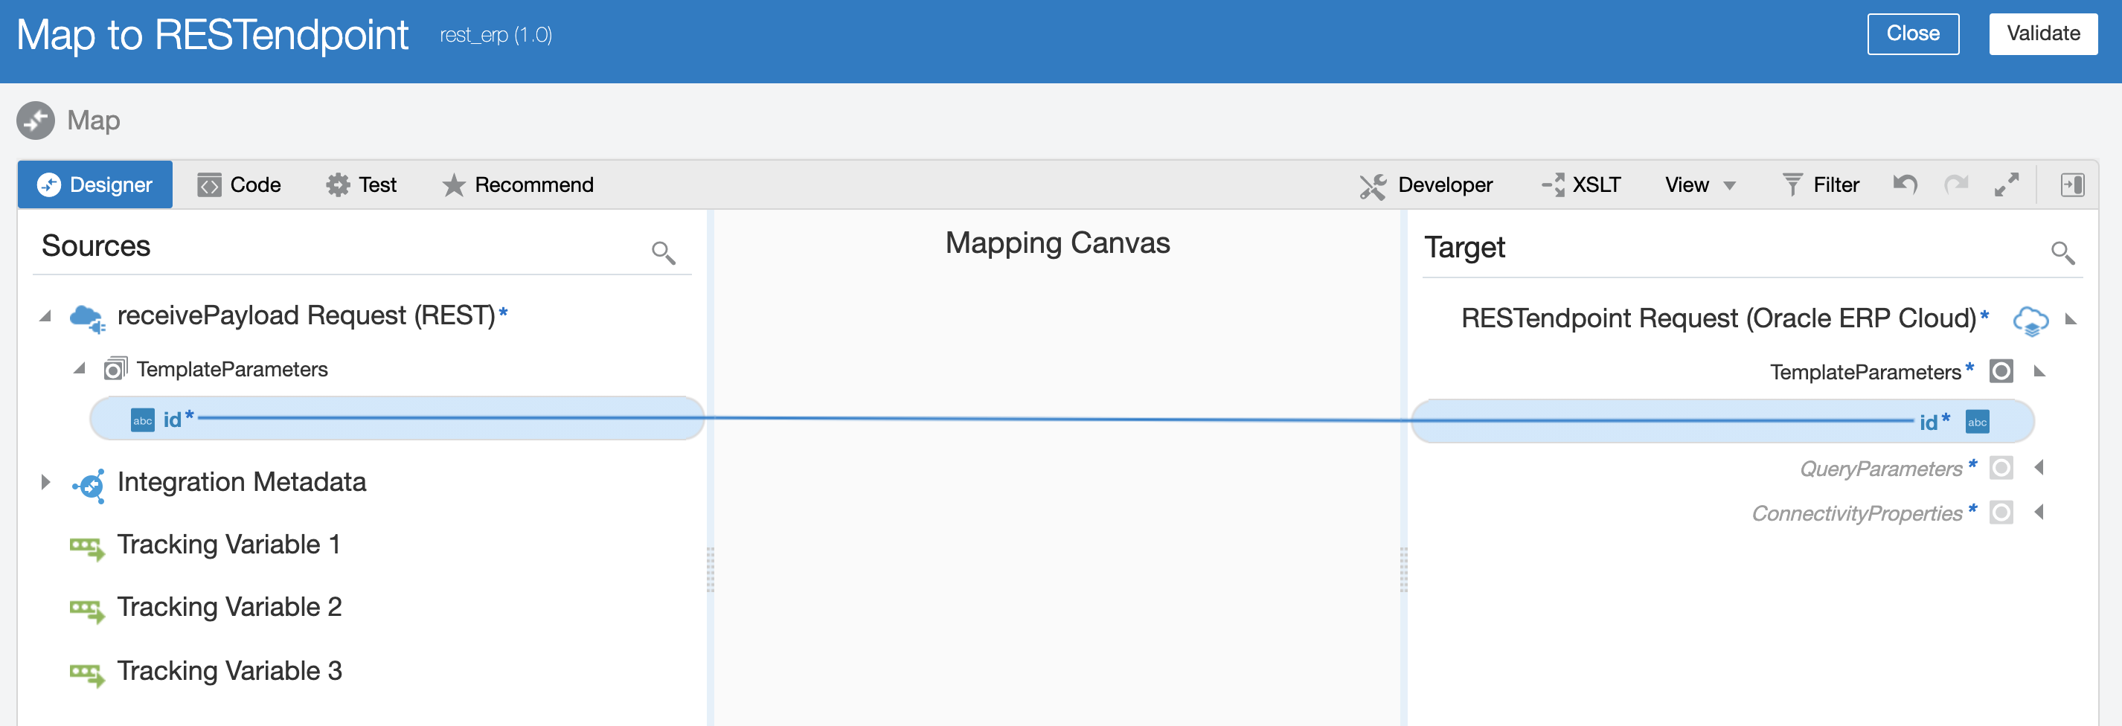
Task: Click the Oracle ERP Cloud icon
Action: tap(2030, 319)
